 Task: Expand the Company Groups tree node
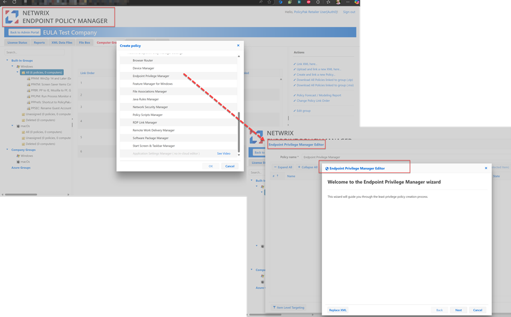[8, 149]
